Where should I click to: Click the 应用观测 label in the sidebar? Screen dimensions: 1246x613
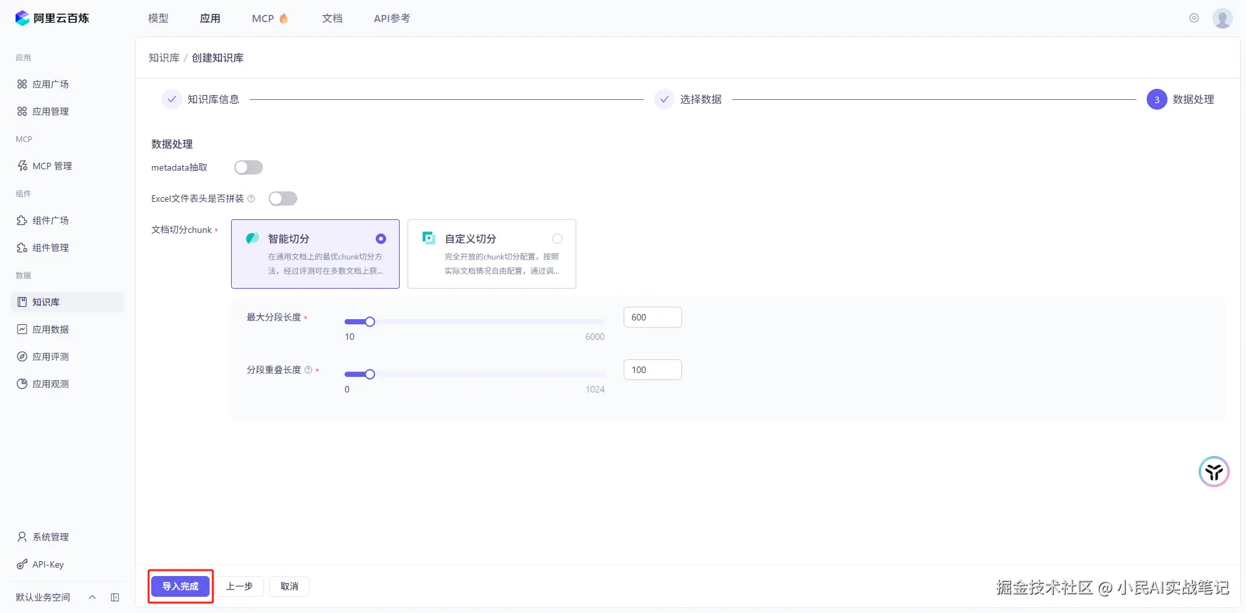51,384
